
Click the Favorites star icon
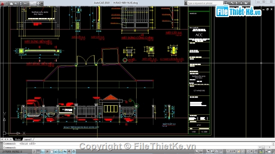pyautogui.click(x=241, y=3)
